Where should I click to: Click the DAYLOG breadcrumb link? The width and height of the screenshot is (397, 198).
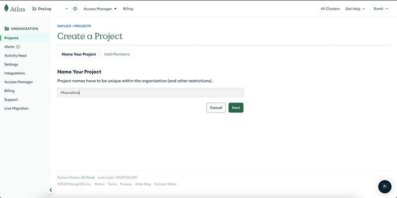(x=64, y=26)
